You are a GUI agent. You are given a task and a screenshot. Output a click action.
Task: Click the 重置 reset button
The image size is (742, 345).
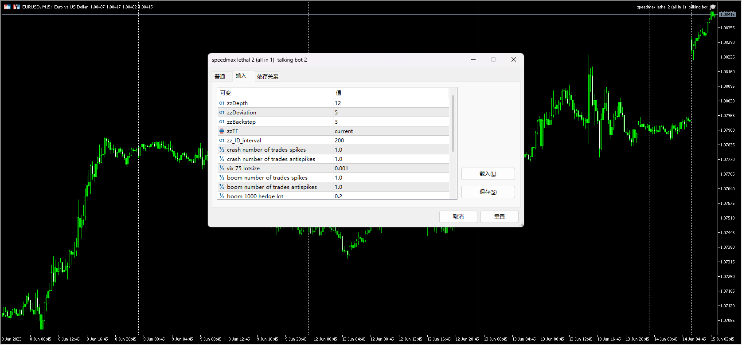click(500, 217)
